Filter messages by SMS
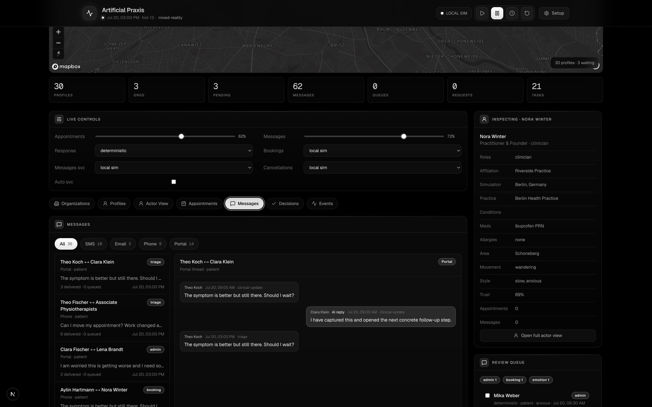Viewport: 652px width, 407px height. [x=93, y=244]
